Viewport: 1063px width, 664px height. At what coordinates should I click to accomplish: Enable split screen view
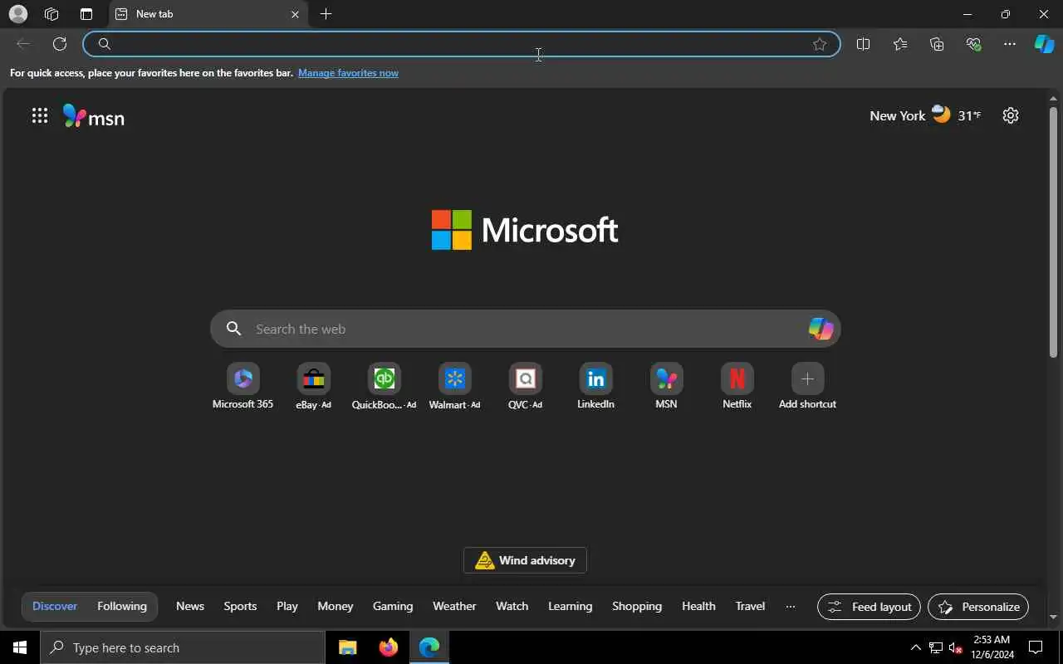click(863, 44)
